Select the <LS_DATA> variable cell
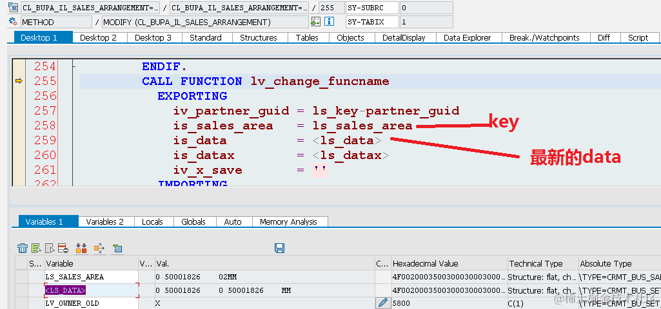 click(92, 290)
